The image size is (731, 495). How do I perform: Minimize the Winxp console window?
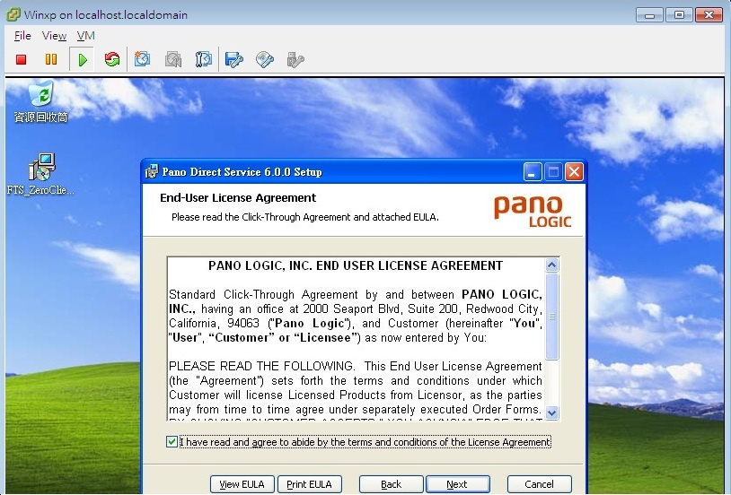point(649,15)
